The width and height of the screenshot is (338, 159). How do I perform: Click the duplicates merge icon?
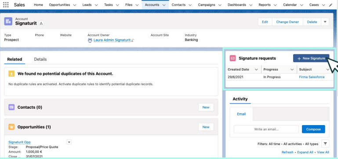[11, 74]
